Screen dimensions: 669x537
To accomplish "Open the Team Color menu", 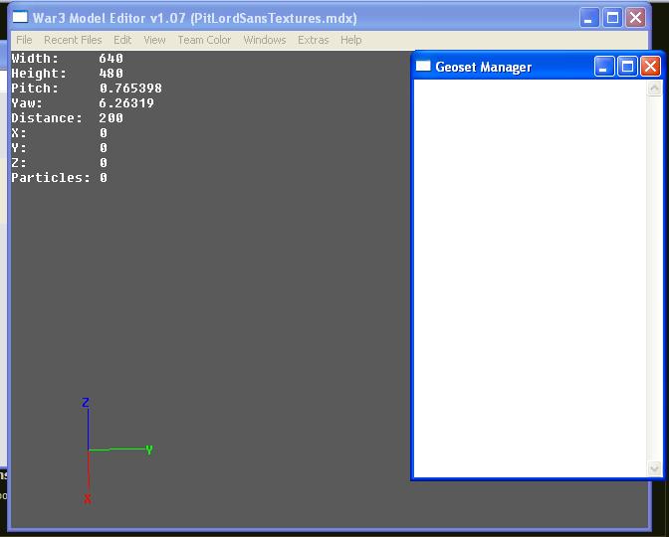I will tap(204, 40).
